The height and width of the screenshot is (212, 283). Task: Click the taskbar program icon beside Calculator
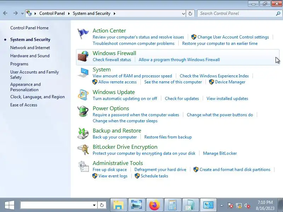click(x=191, y=205)
